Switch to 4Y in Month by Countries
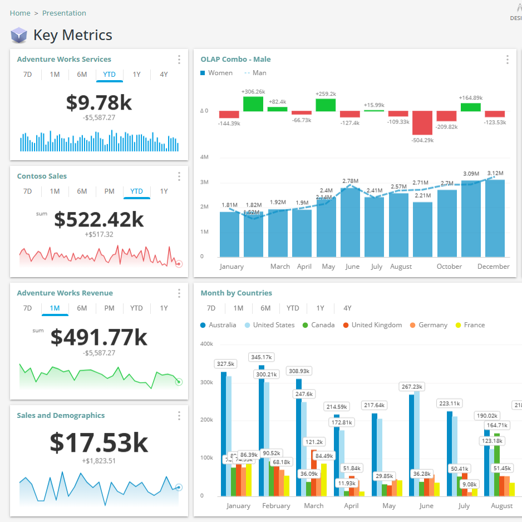The image size is (522, 522). 347,308
